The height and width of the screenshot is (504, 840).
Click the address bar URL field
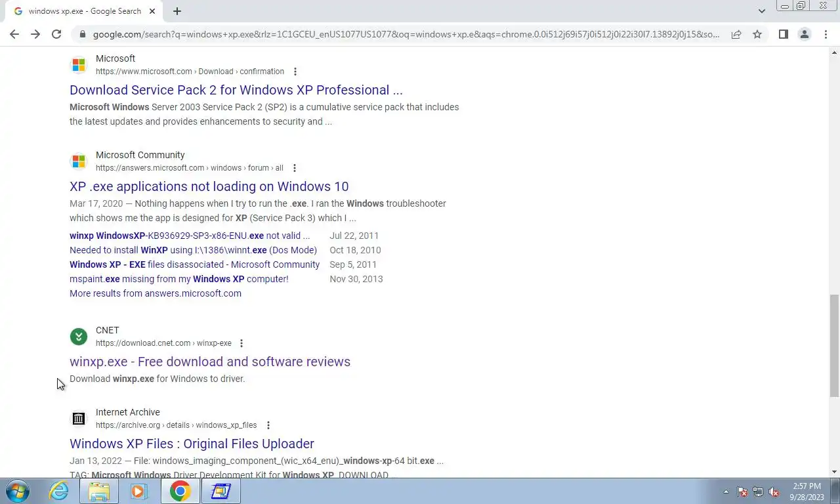pos(406,34)
